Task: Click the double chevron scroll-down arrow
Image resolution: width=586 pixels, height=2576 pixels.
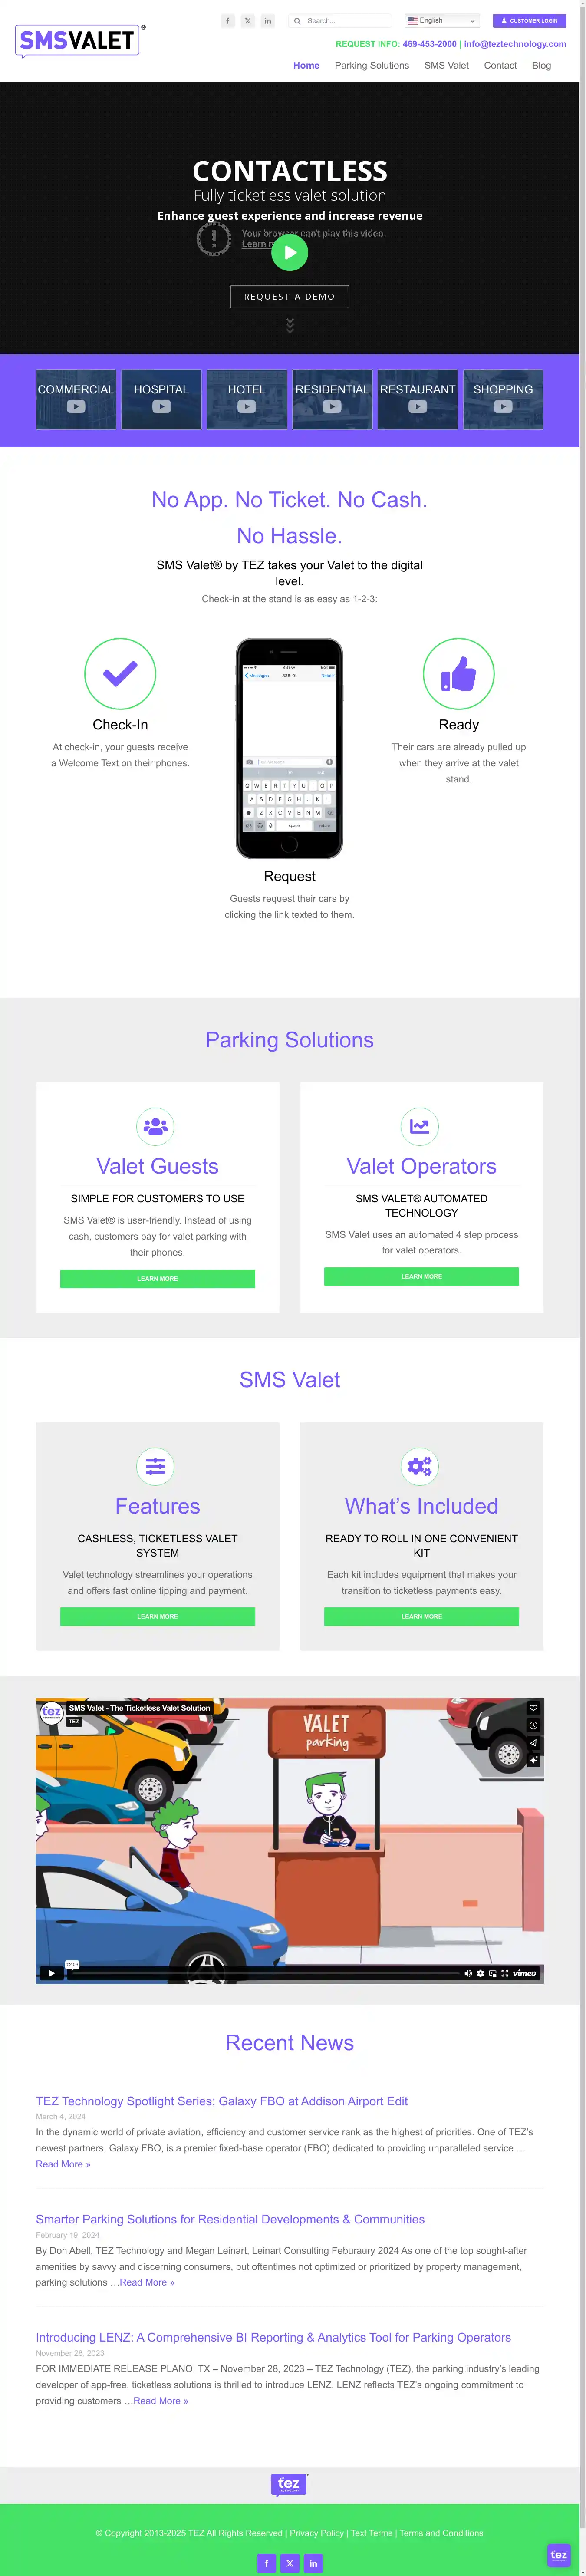Action: click(290, 325)
